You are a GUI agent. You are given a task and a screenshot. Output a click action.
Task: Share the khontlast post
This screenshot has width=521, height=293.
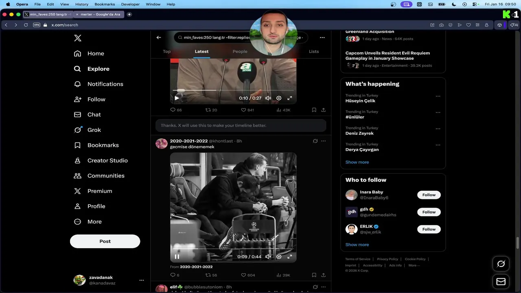tap(323, 275)
